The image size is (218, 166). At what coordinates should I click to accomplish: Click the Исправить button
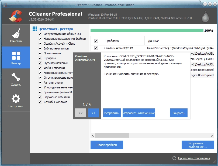pos(112,113)
